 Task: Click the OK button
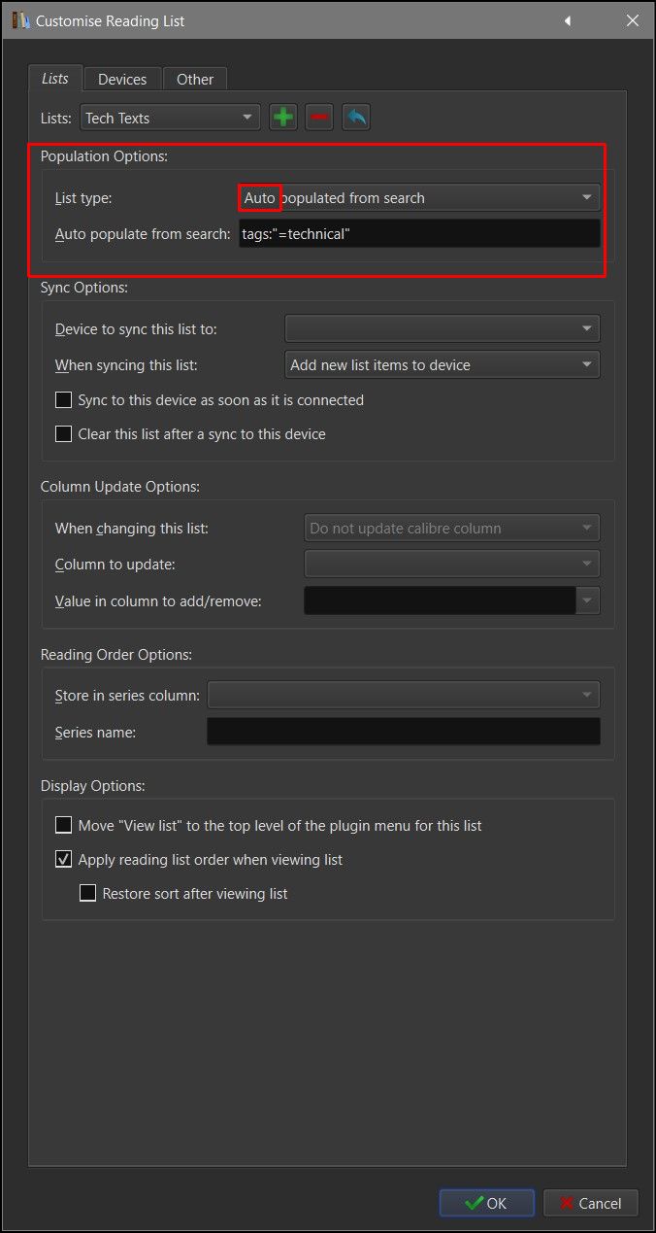486,1203
